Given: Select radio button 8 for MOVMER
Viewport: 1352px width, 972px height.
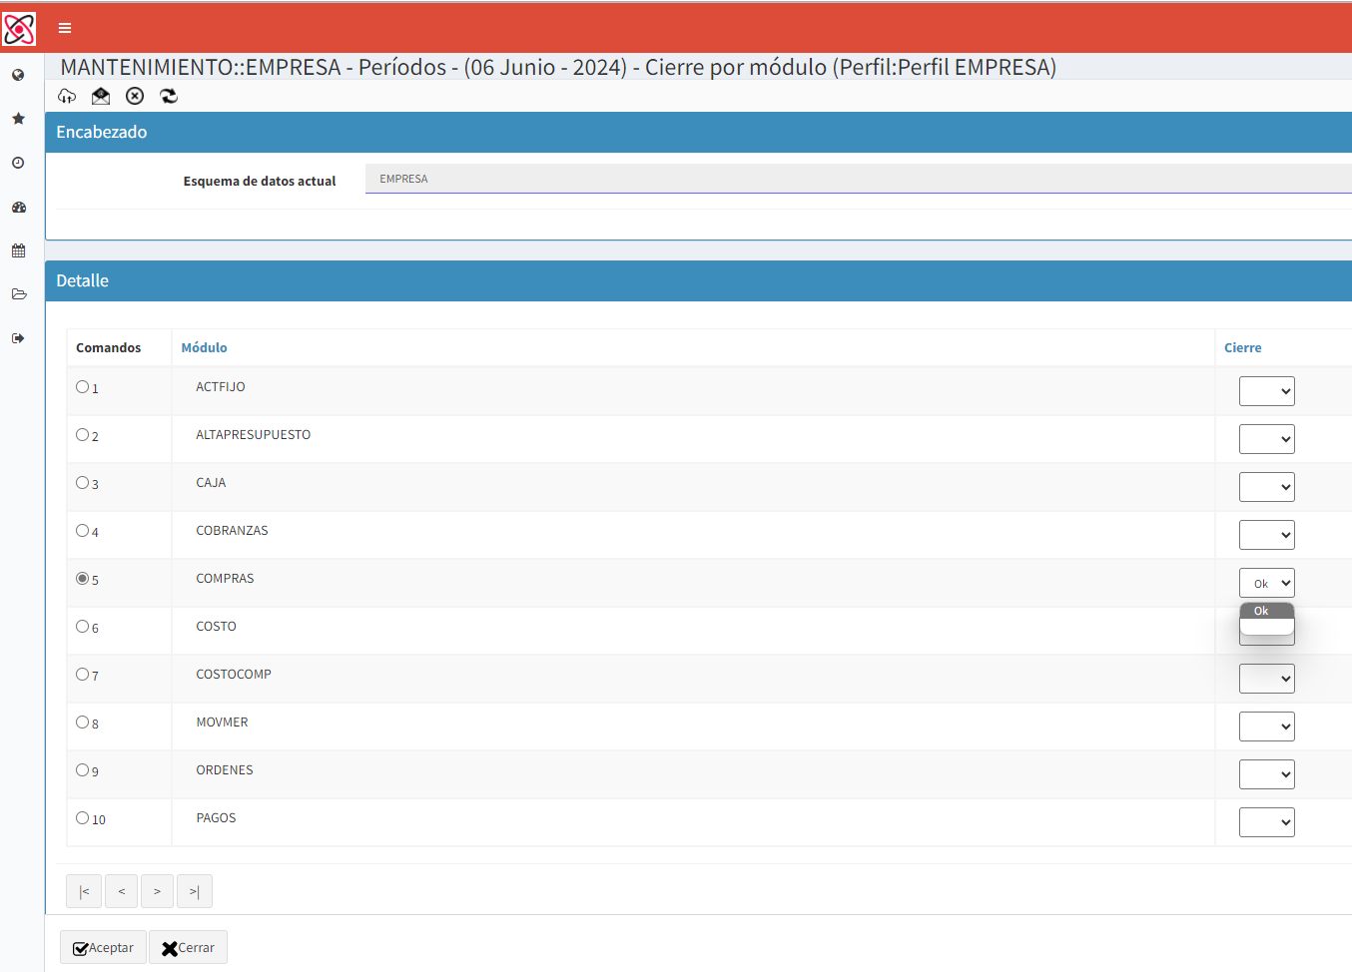Looking at the screenshot, I should click(x=83, y=723).
